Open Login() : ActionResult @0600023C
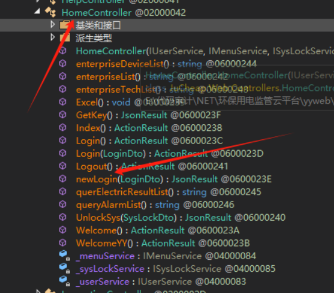This screenshot has height=293, width=334. 150,140
